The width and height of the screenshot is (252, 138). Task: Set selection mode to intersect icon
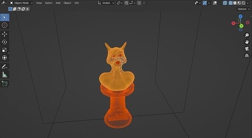(x=28, y=9)
